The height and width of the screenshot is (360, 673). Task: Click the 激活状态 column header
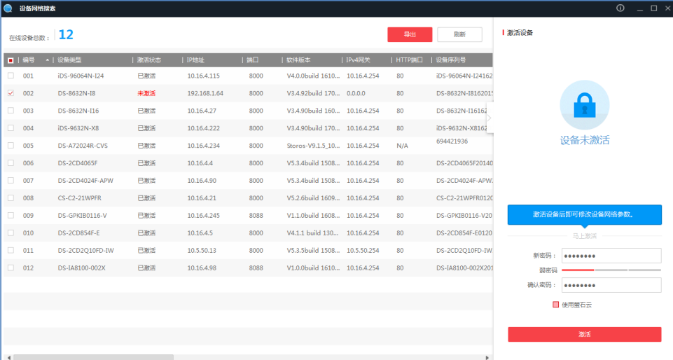(148, 60)
